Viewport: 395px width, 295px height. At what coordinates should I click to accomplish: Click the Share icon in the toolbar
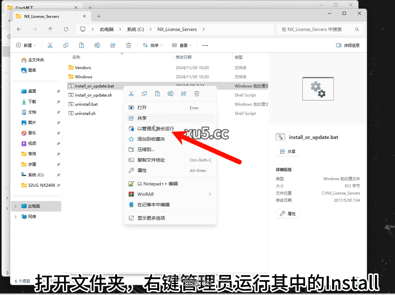[113, 45]
